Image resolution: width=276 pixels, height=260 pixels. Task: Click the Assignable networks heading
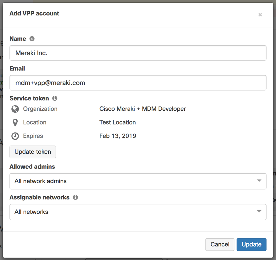pyautogui.click(x=40, y=197)
